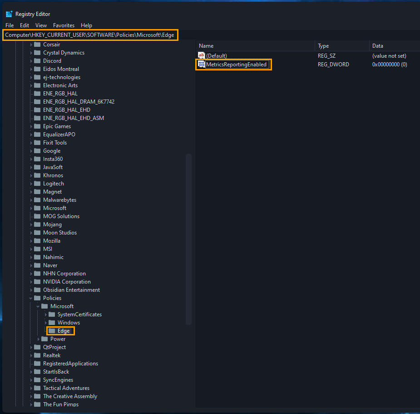The height and width of the screenshot is (414, 420).
Task: Click the Electronic Arts folder icon
Action: pyautogui.click(x=37, y=85)
